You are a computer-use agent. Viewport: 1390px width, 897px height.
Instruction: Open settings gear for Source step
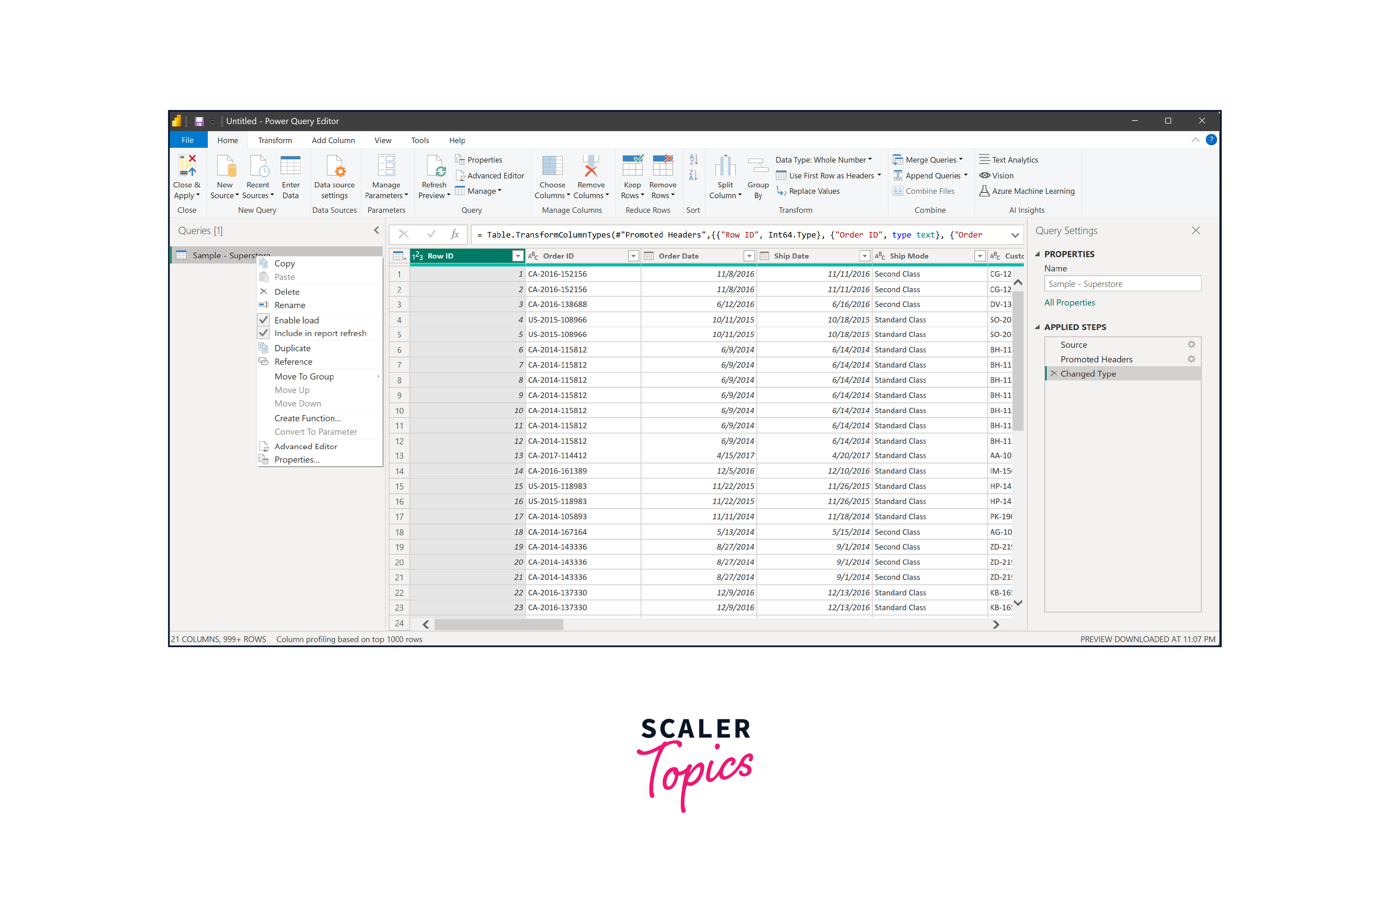click(x=1191, y=344)
